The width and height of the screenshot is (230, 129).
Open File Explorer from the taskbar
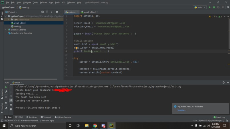tap(86, 126)
